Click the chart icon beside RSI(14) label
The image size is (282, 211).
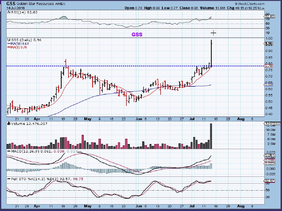8,12
